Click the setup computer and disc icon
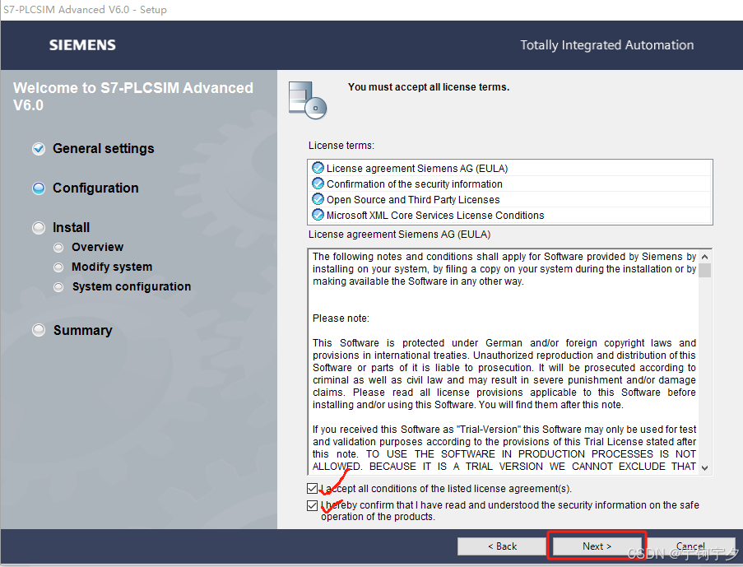The image size is (743, 567). [308, 100]
